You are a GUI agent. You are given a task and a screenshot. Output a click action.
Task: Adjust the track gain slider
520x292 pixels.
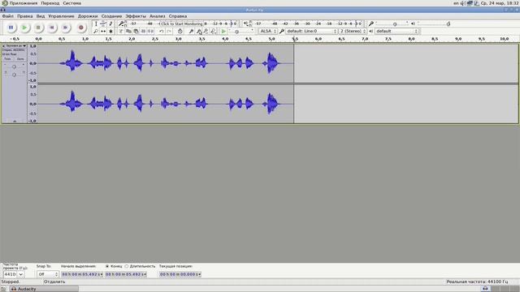coord(14,67)
